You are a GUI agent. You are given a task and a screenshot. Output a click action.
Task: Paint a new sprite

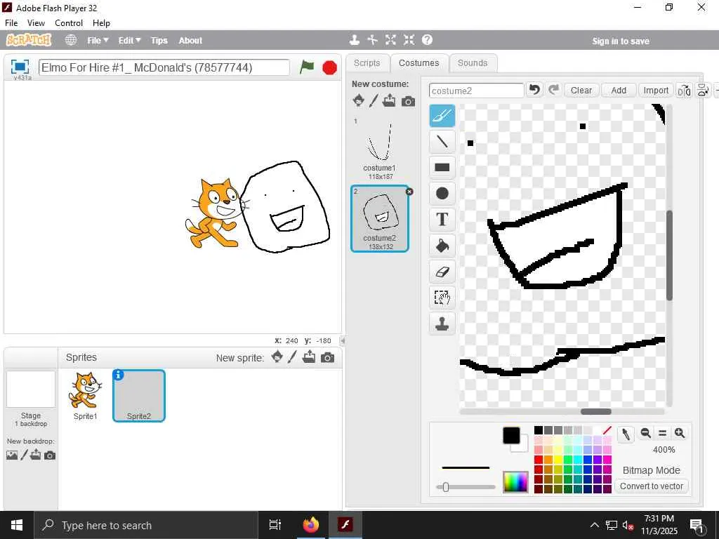[293, 357]
